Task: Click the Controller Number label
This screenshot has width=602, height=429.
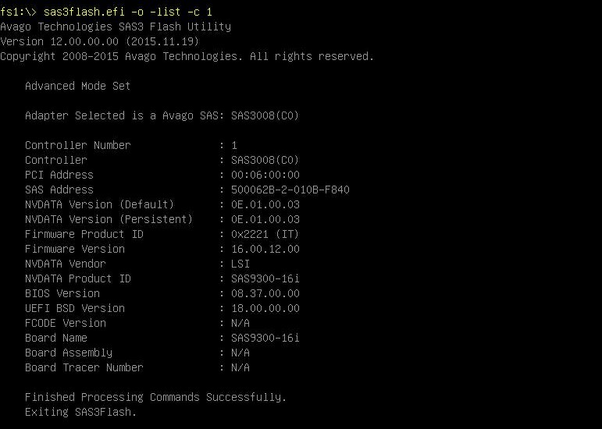Action: pyautogui.click(x=78, y=145)
